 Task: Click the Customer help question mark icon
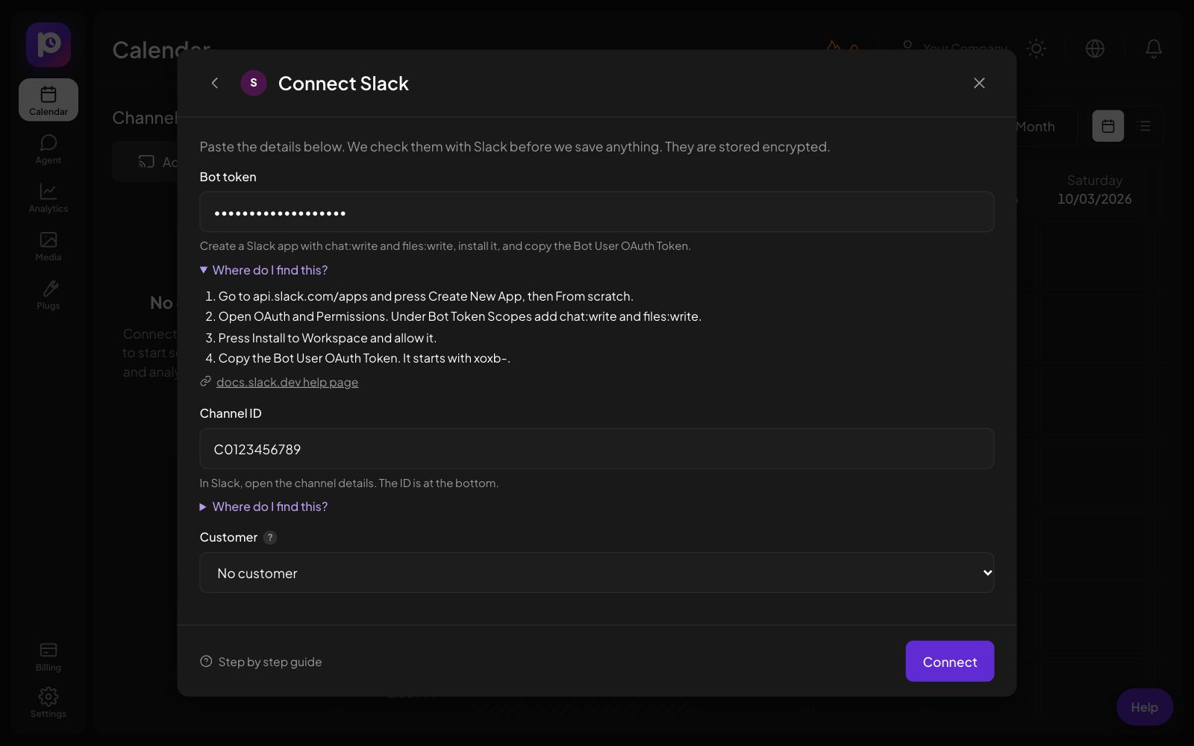pyautogui.click(x=270, y=537)
